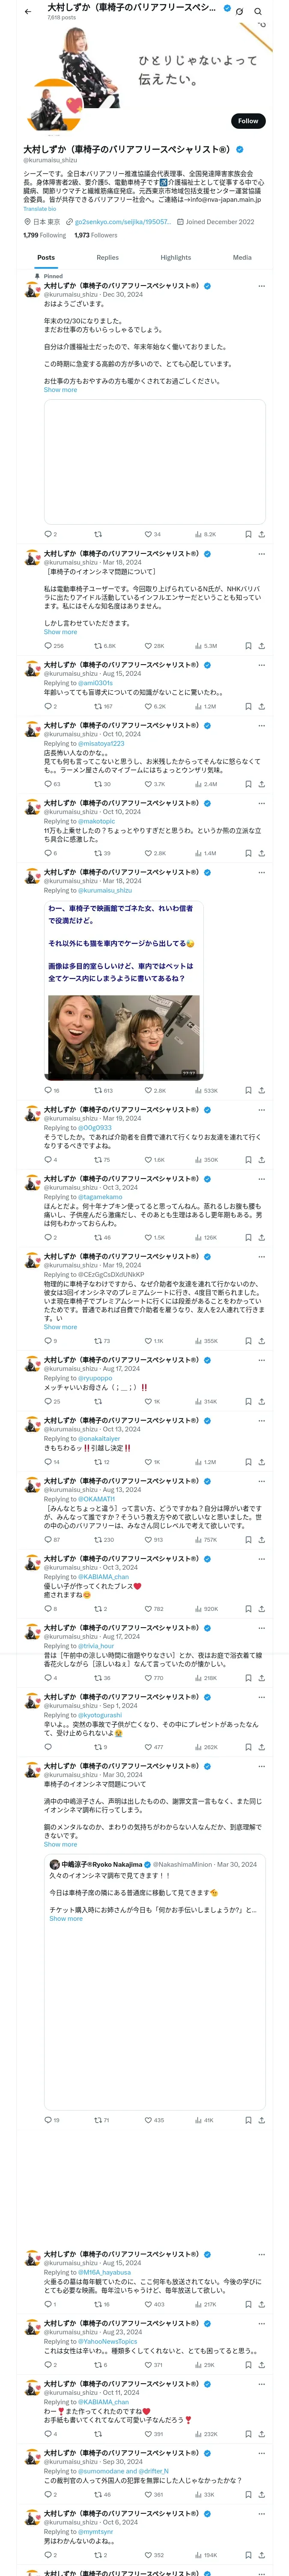View analytics for the 5.3M views post
Image resolution: width=289 pixels, height=2576 pixels.
(205, 646)
